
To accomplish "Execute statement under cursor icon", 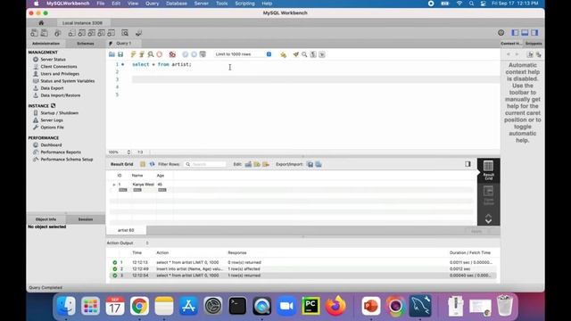I will [142, 54].
